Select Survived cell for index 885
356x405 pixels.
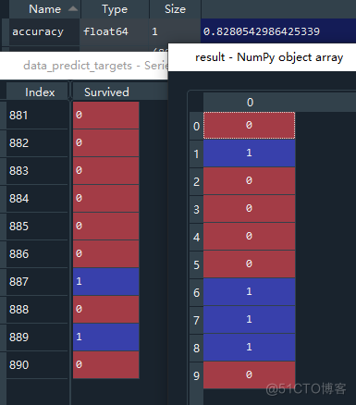[106, 227]
